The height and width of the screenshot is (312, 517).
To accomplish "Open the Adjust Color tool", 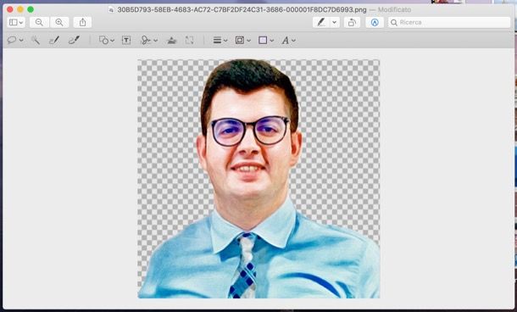I will [x=171, y=40].
